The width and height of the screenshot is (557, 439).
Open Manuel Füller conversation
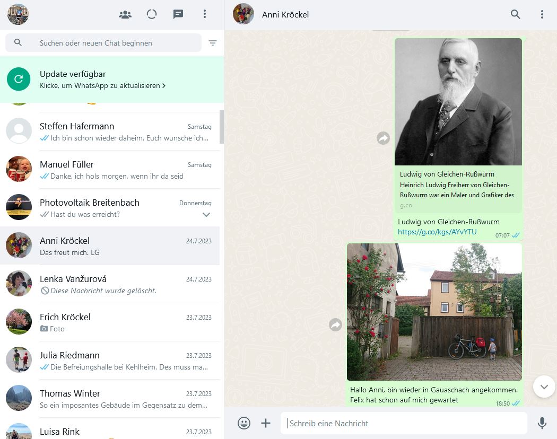(x=110, y=170)
